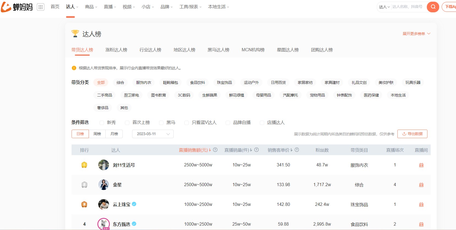Open 品牌 nav dropdown
The width and height of the screenshot is (456, 230).
coord(166,7)
